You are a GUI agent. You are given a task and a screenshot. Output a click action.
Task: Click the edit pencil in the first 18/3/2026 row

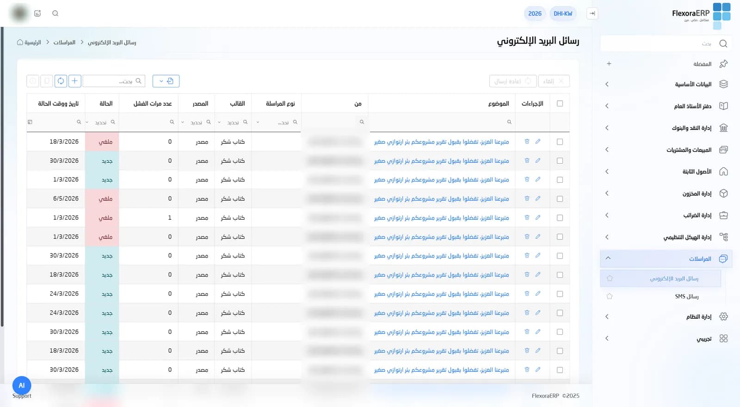[538, 142]
